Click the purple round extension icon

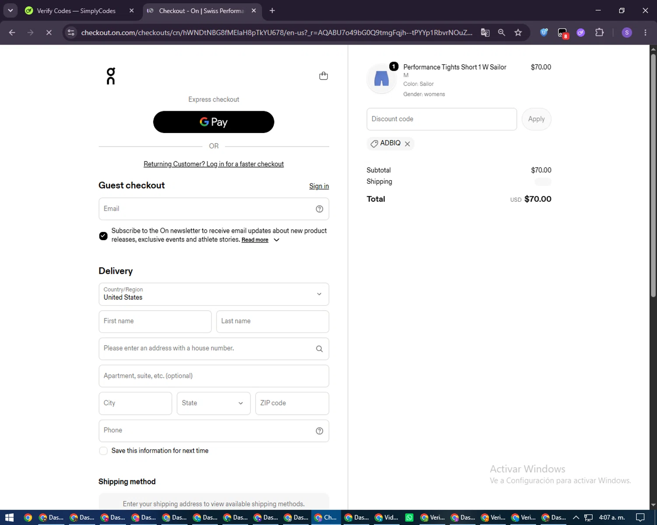(581, 32)
